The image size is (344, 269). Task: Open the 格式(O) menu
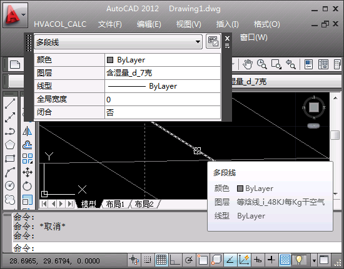267,24
